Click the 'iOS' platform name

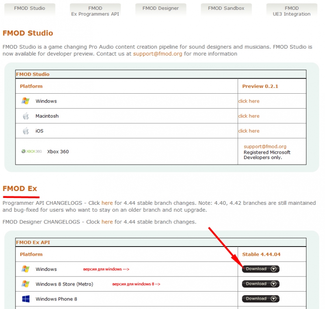[39, 131]
